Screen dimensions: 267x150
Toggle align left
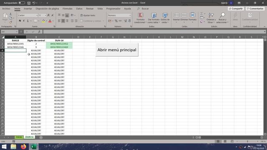(59, 21)
